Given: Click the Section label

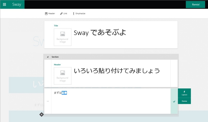Looking at the screenshot, I should tap(55, 57).
